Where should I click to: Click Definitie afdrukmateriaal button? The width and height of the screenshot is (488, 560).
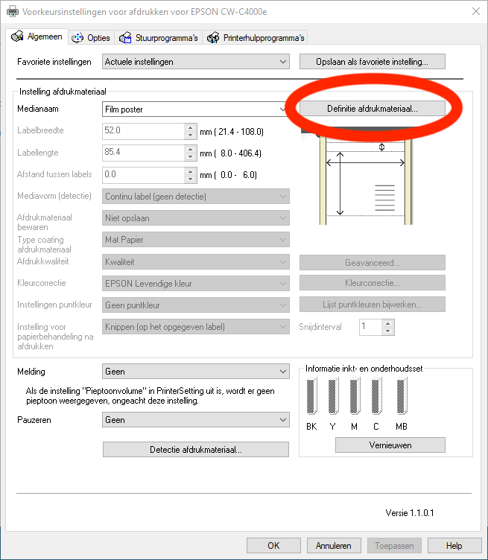coord(373,109)
